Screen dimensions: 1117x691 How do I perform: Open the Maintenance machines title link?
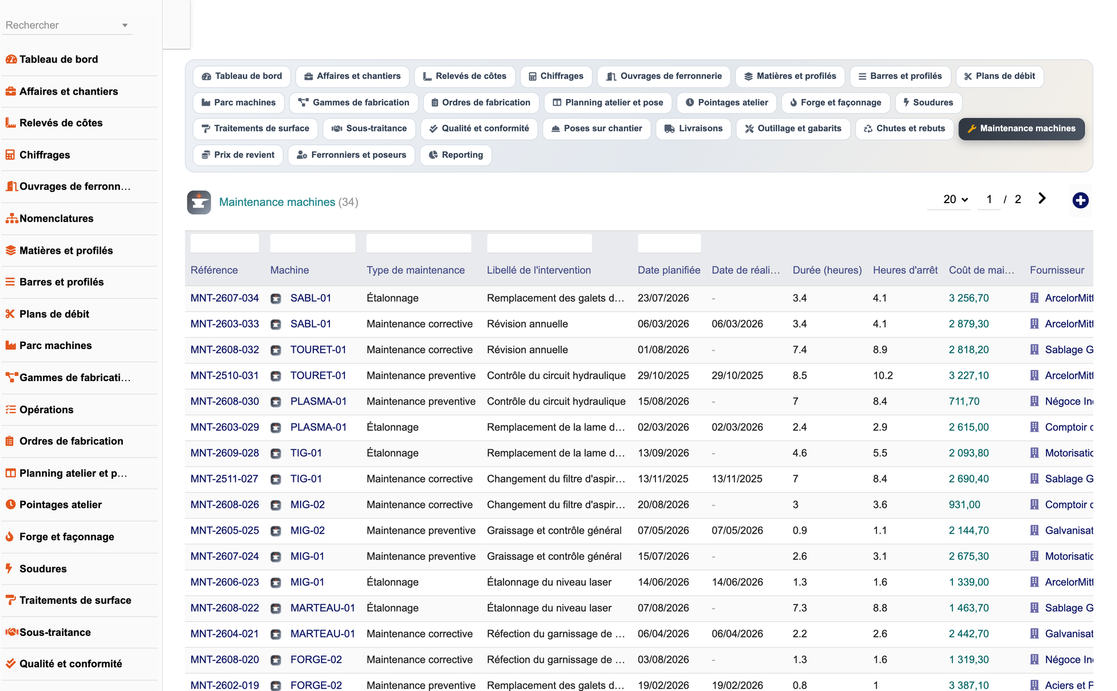click(277, 202)
